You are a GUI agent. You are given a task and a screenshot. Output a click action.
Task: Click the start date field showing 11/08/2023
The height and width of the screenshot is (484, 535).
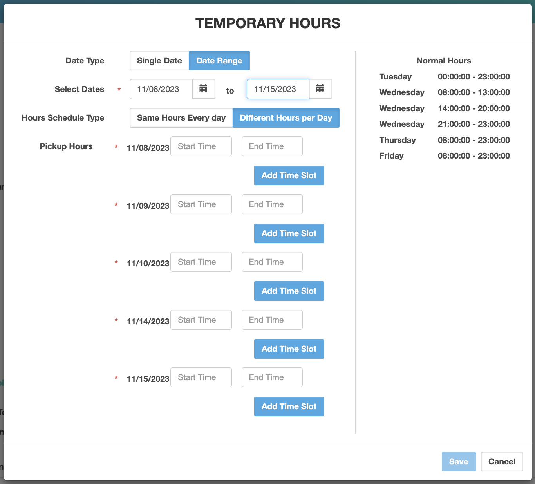coord(161,89)
